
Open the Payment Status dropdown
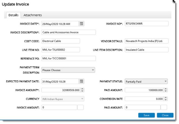point(146,81)
